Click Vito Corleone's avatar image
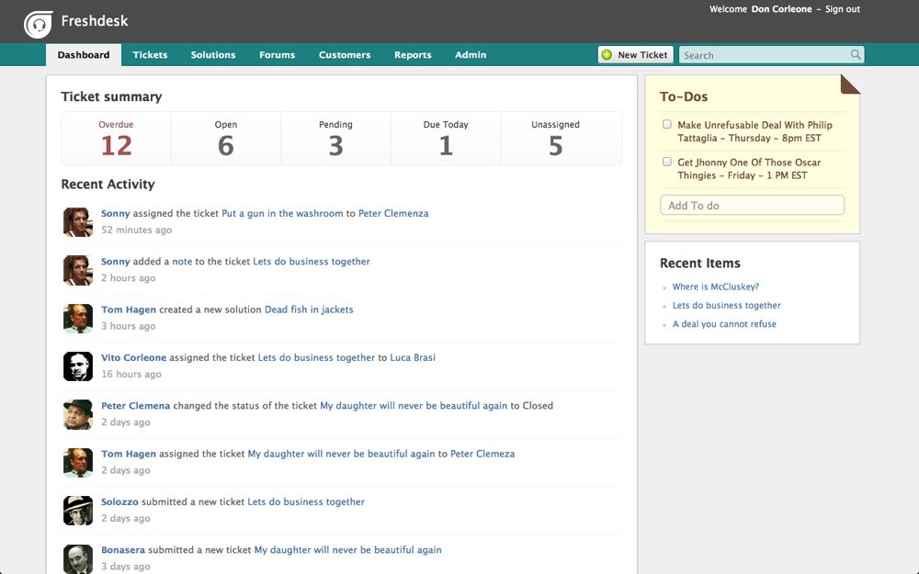The width and height of the screenshot is (919, 574). (78, 366)
